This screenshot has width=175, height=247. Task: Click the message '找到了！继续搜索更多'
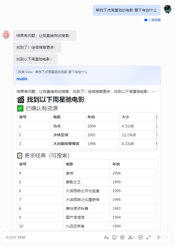[37, 47]
